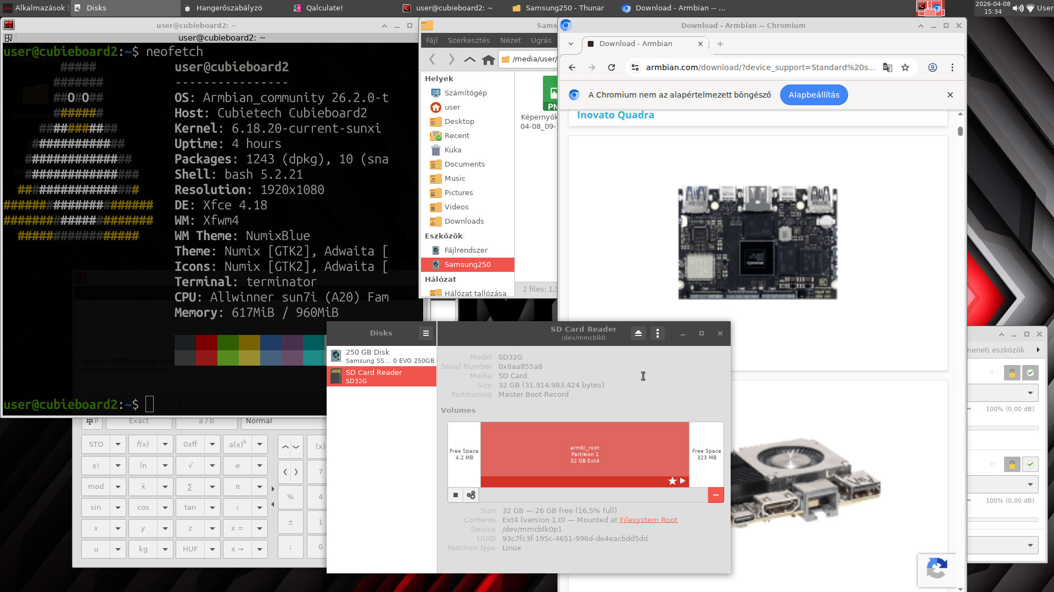Go to home folder in Thunar toolbar

pos(488,59)
